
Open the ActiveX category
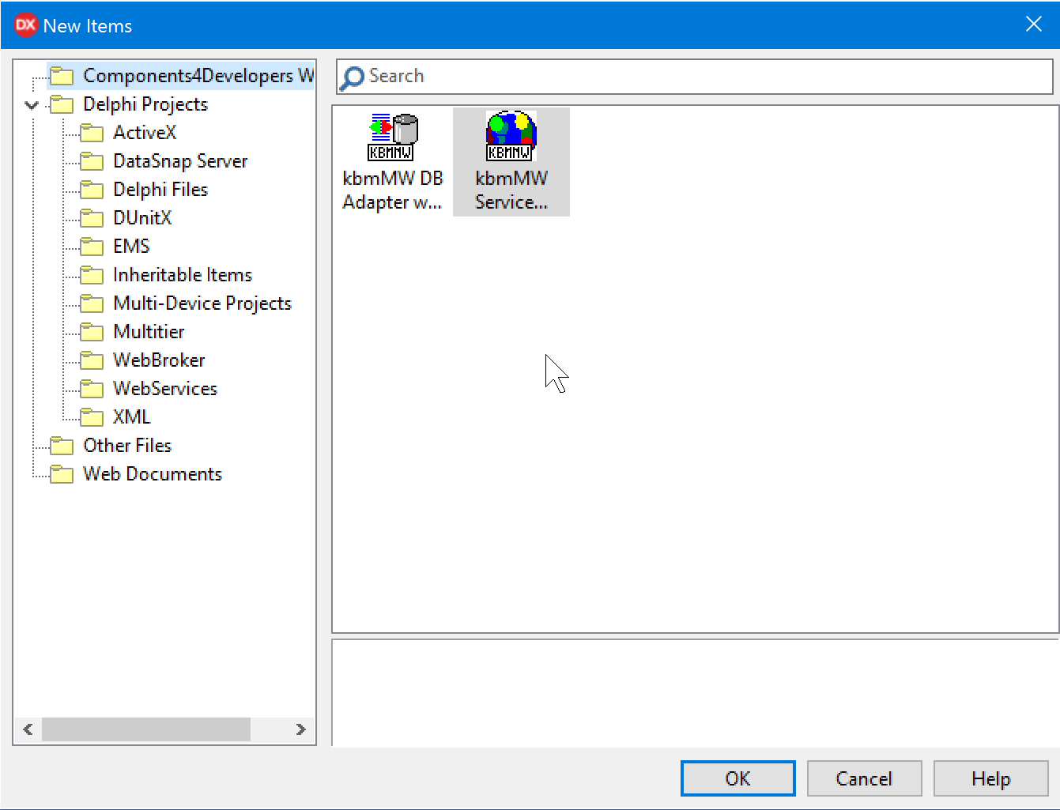[145, 133]
